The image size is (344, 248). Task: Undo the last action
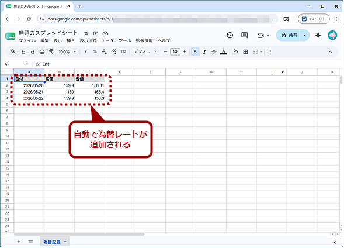pyautogui.click(x=23, y=52)
